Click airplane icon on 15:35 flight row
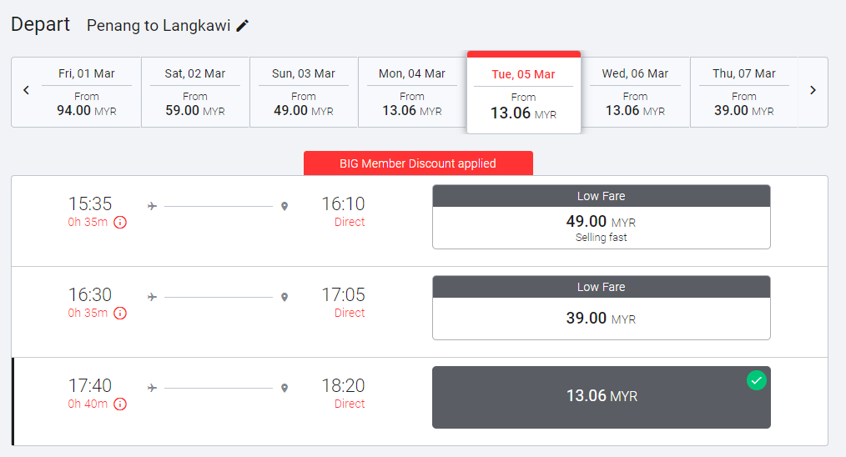This screenshot has height=457, width=846. tap(152, 206)
